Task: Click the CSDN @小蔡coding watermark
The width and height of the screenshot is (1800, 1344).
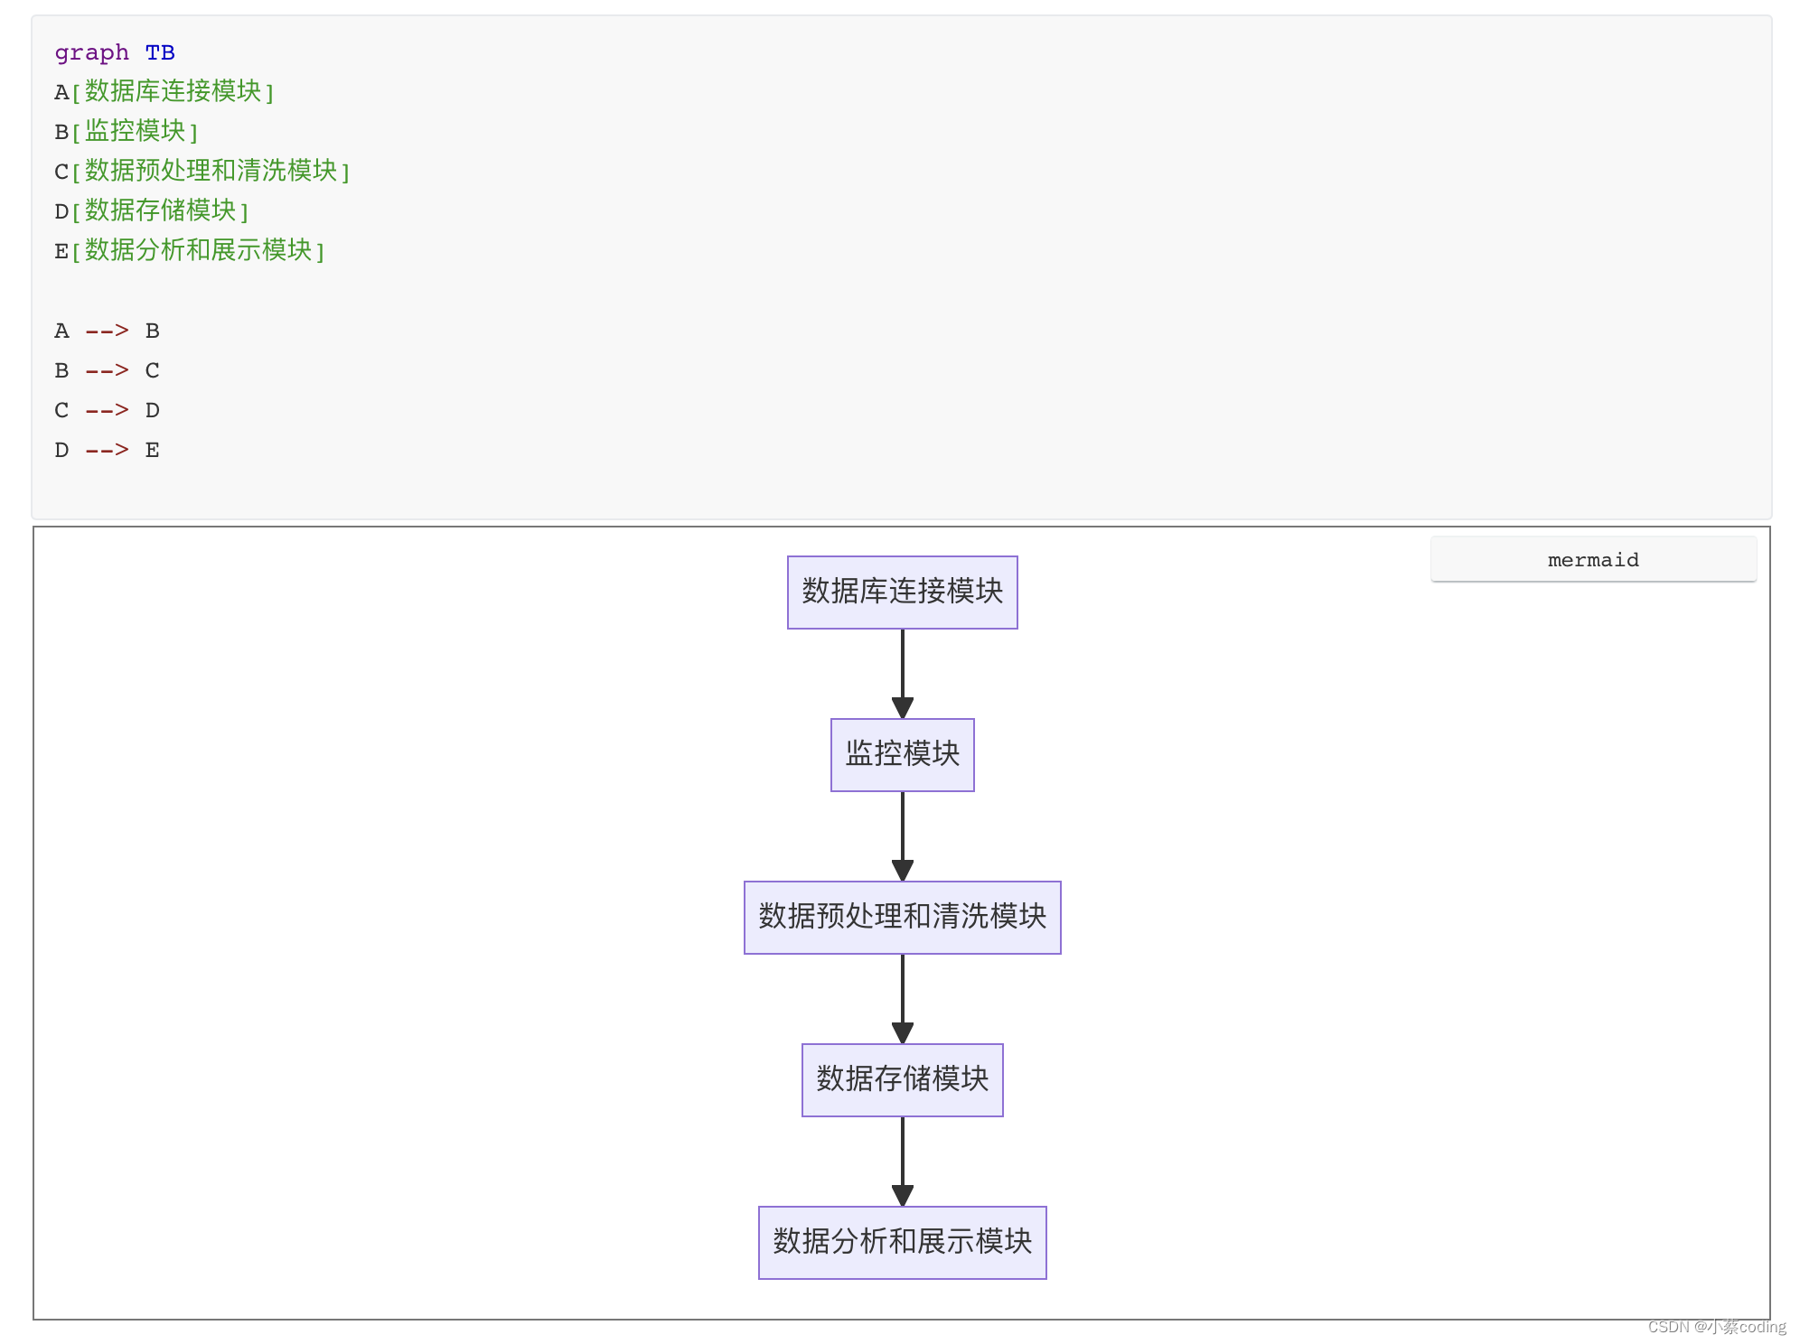Action: click(x=1716, y=1326)
